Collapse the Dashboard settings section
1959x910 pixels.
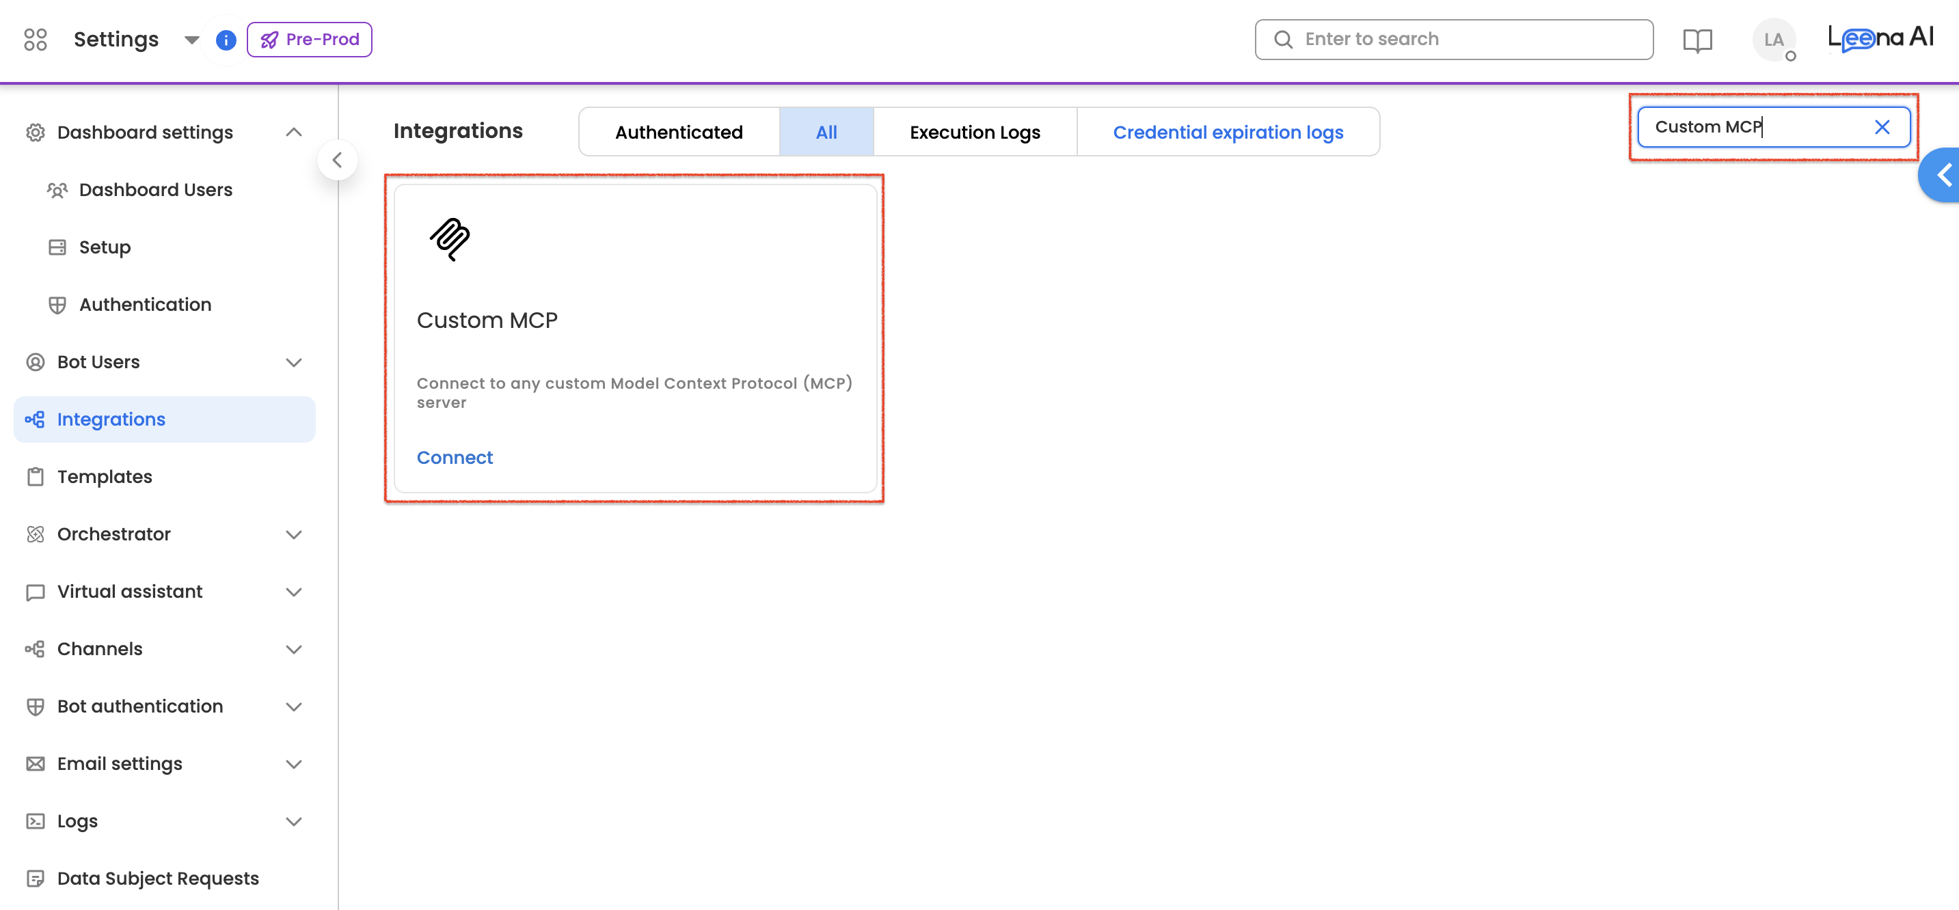pyautogui.click(x=293, y=133)
